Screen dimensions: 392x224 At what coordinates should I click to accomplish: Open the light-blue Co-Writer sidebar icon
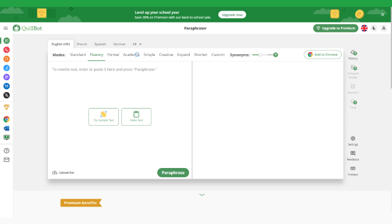point(6,68)
